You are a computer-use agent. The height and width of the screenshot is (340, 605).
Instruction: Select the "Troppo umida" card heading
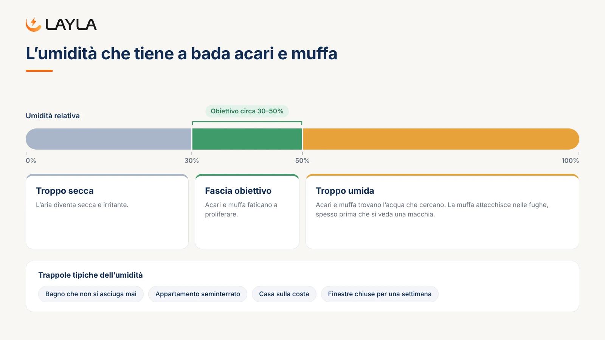tap(345, 191)
